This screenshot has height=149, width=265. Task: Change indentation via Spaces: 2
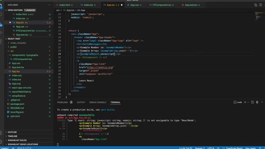(200, 148)
